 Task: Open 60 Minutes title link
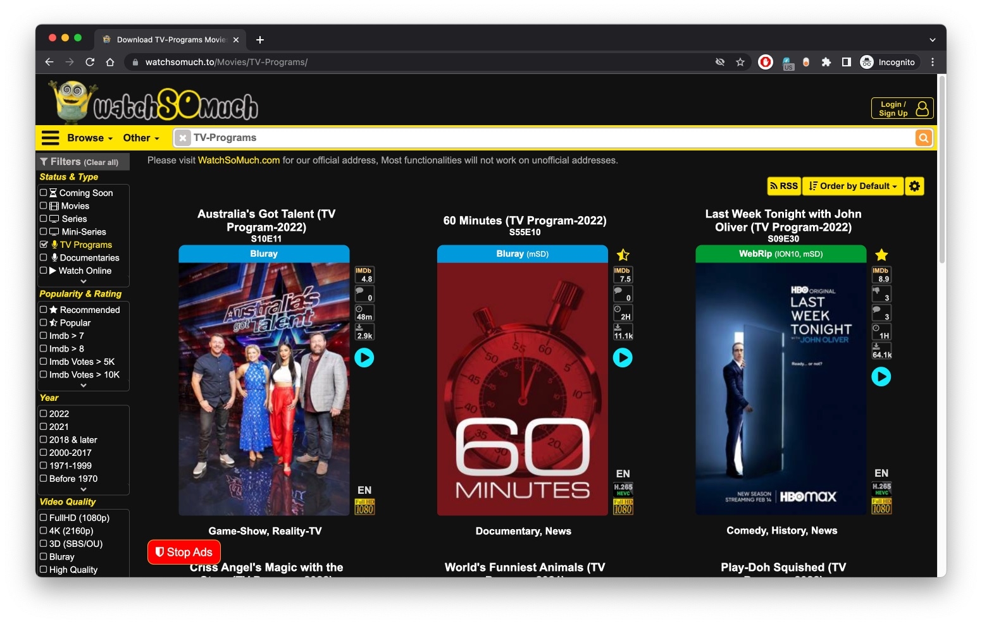(525, 221)
